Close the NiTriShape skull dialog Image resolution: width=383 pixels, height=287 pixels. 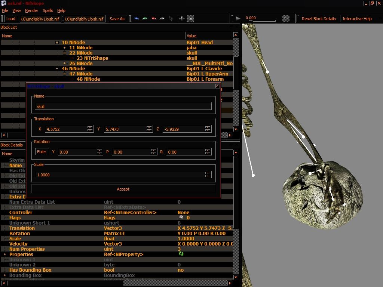pos(217,86)
